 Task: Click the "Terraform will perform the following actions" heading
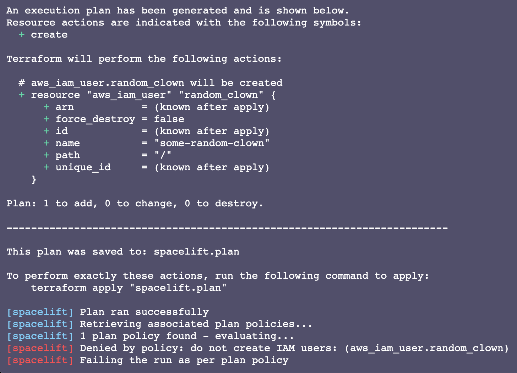pos(144,59)
